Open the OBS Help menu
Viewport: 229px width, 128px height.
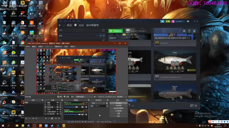pyautogui.click(x=73, y=47)
